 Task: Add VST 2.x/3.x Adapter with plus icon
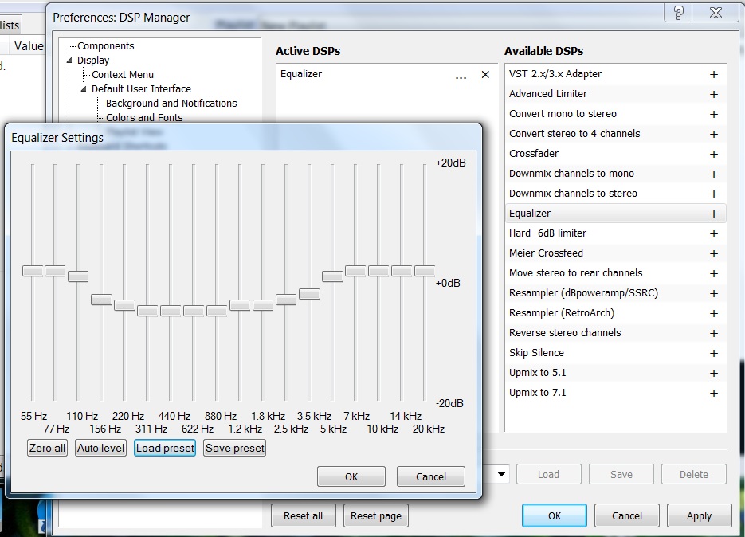coord(714,75)
